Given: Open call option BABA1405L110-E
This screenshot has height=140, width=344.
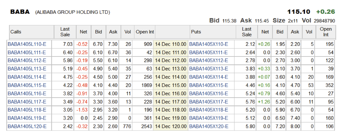Looking at the screenshot, I should pos(27,44).
